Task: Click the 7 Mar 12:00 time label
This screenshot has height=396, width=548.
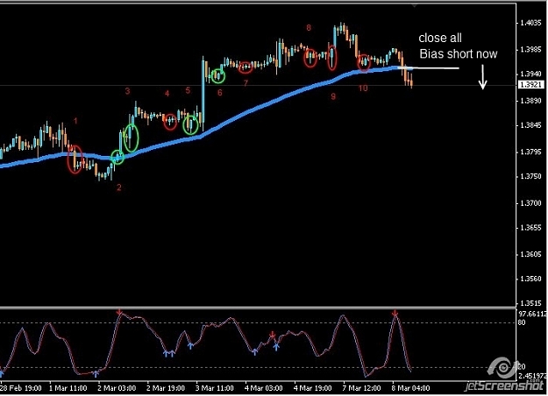Action: pyautogui.click(x=361, y=388)
